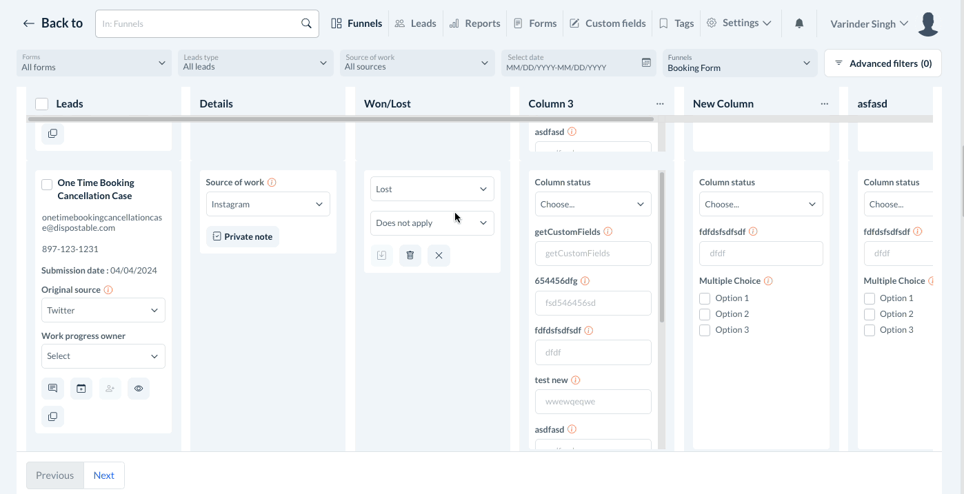Open the Does not apply dropdown
The image size is (964, 494).
click(x=432, y=223)
